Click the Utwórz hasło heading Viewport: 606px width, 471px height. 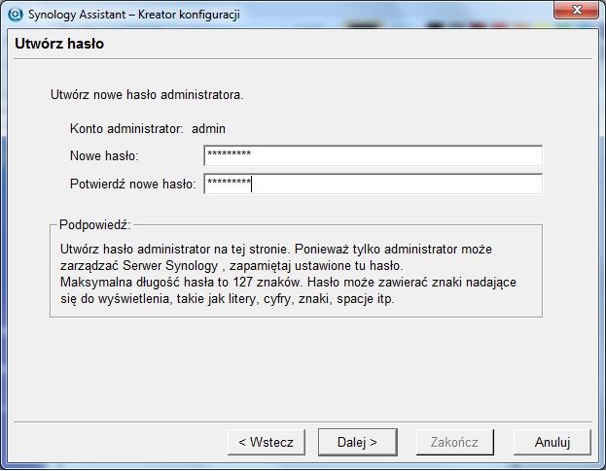59,44
